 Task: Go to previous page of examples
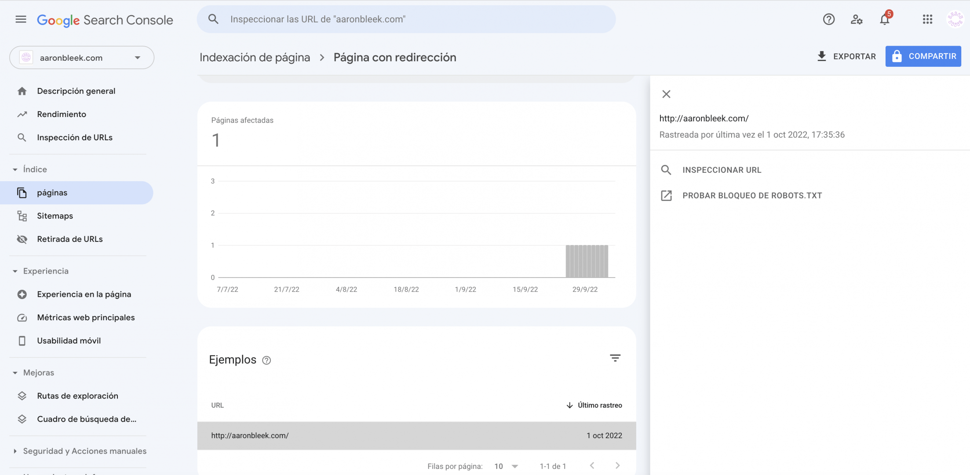click(592, 465)
